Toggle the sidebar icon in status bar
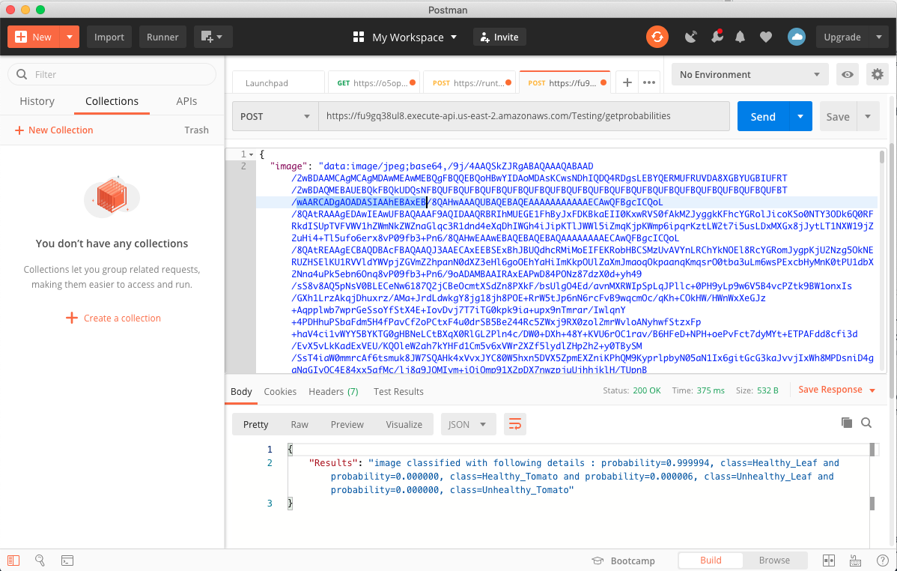The image size is (897, 571). click(13, 560)
